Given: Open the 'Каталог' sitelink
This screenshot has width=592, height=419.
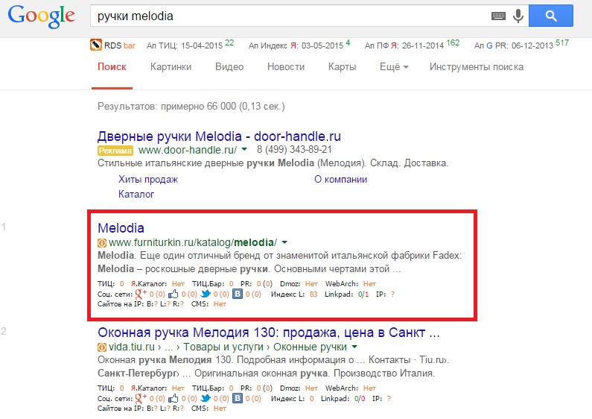Looking at the screenshot, I should 136,194.
